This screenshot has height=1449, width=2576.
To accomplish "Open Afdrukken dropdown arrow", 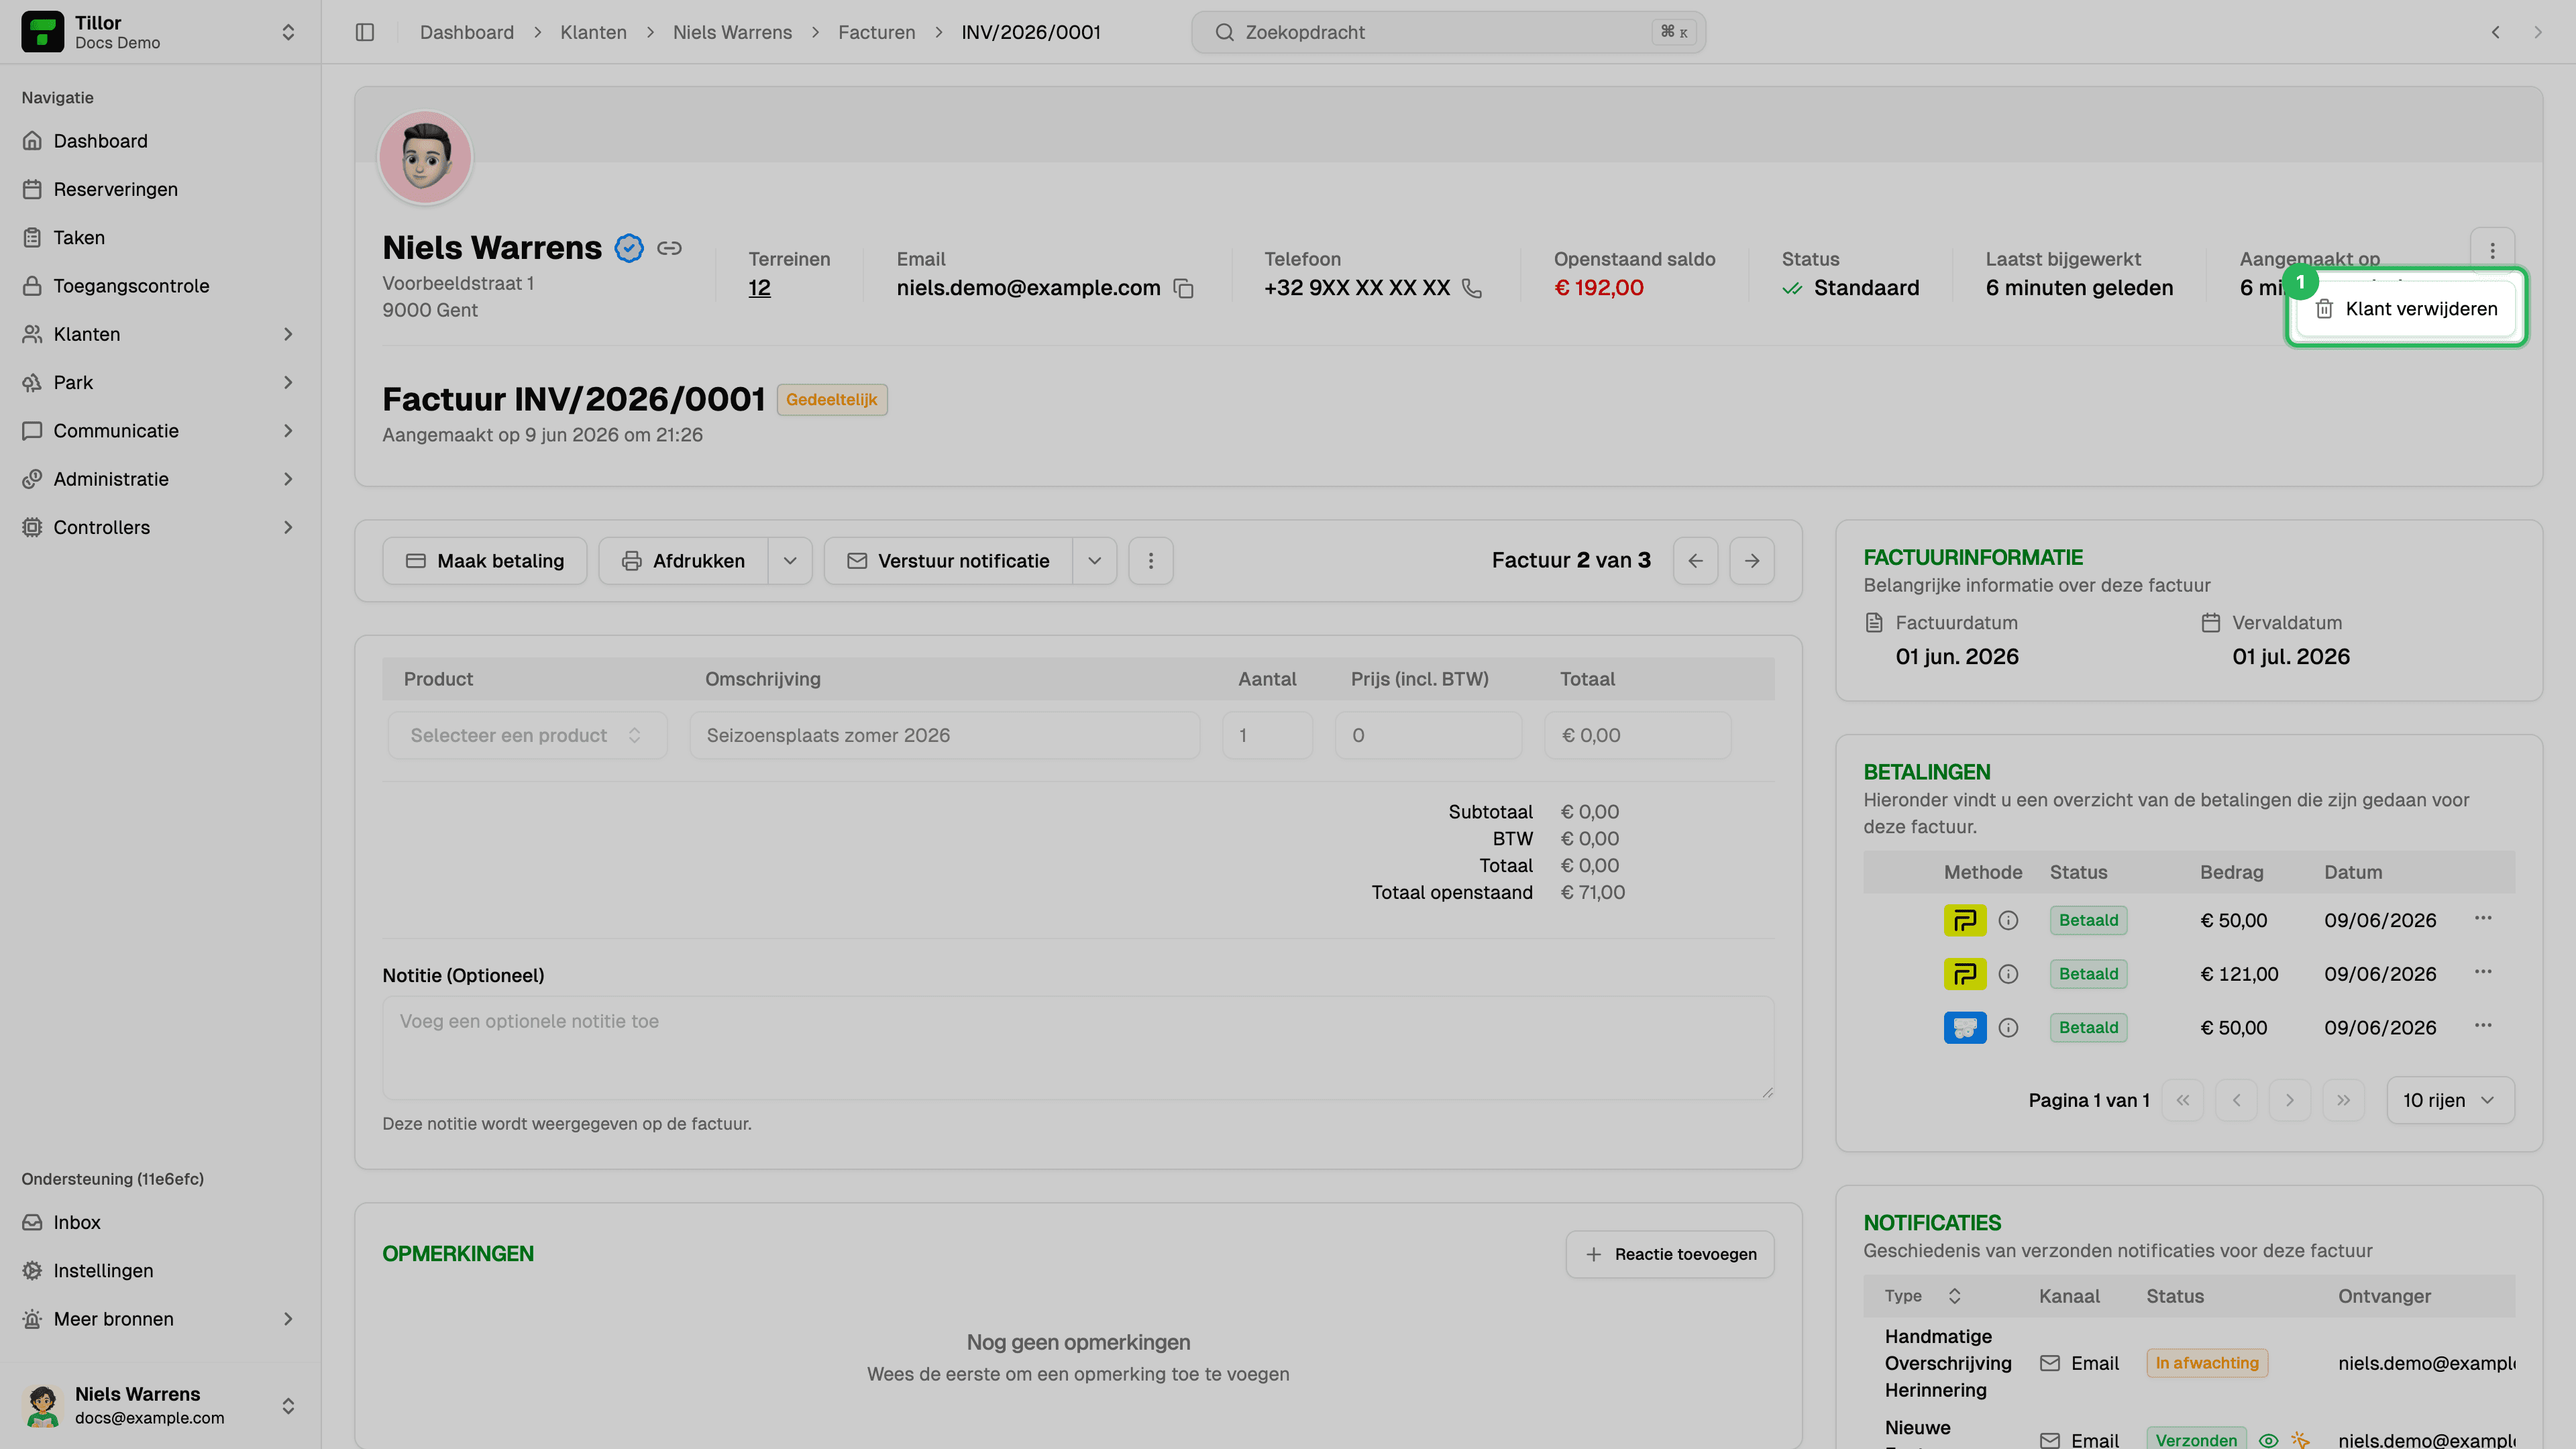I will (790, 561).
